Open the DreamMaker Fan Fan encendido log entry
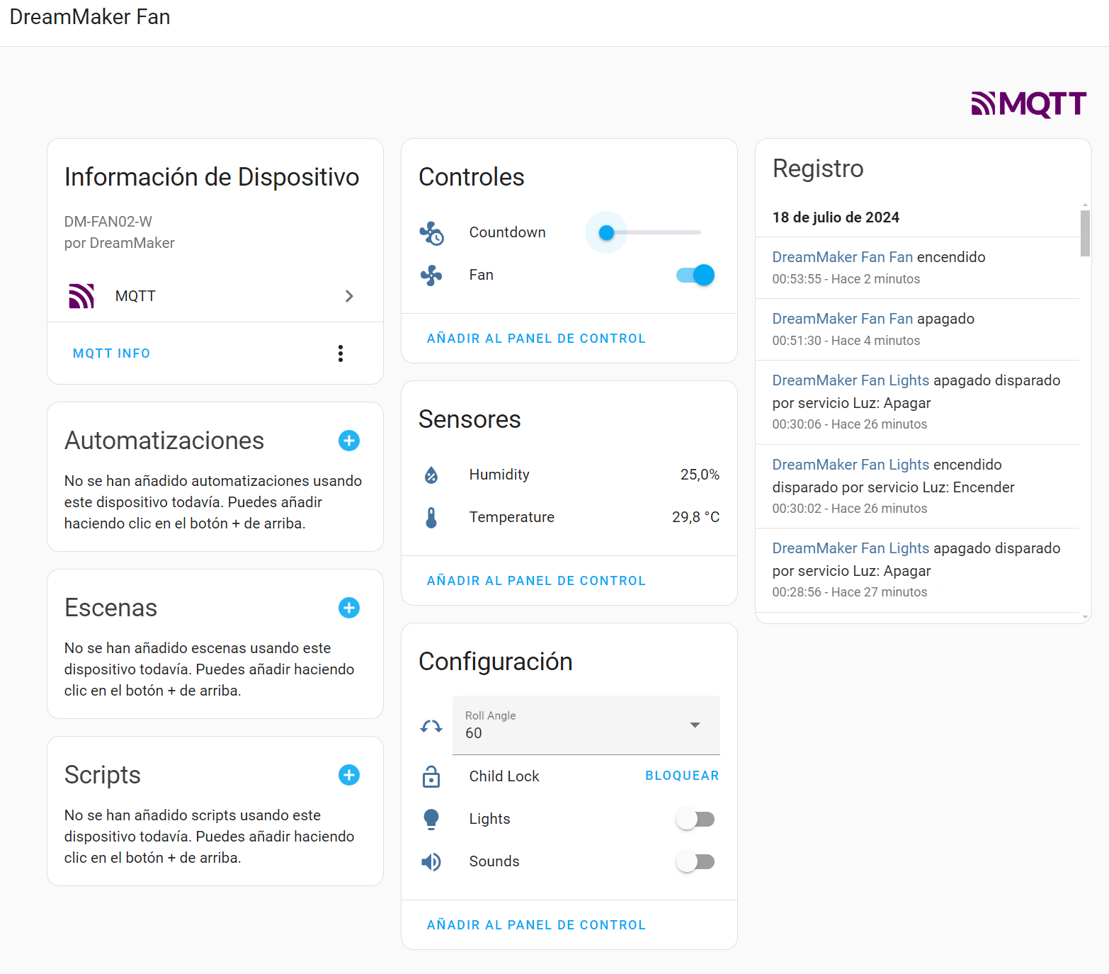 (878, 257)
